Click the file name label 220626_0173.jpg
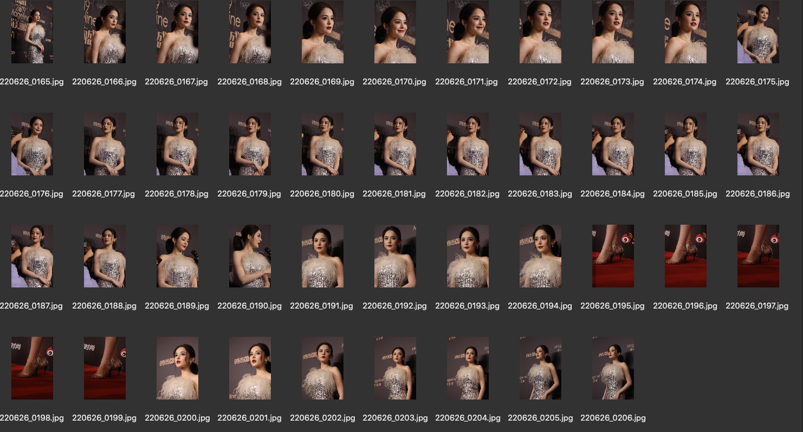The image size is (803, 432). tap(612, 82)
